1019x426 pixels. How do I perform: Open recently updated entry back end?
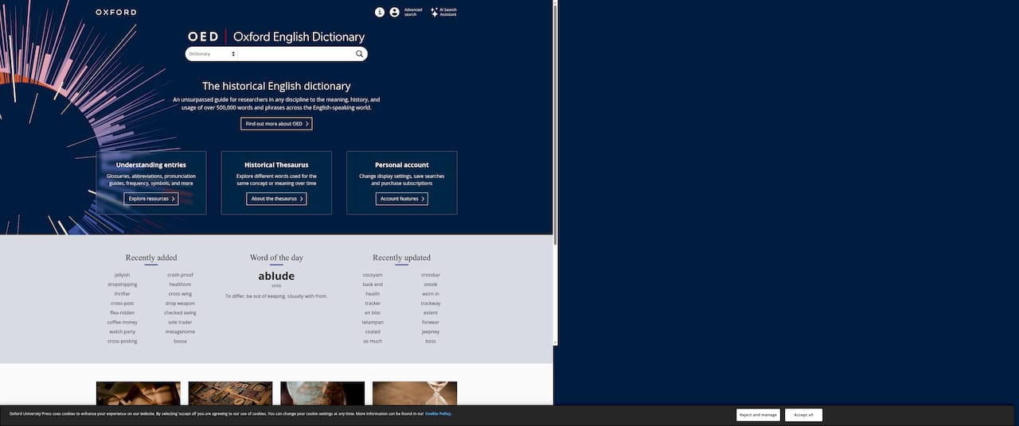[373, 285]
